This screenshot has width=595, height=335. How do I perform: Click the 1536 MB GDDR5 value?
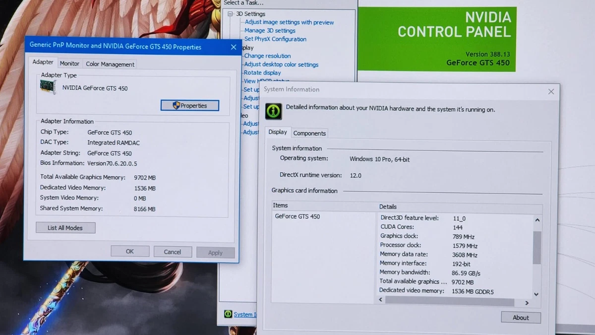point(473,292)
